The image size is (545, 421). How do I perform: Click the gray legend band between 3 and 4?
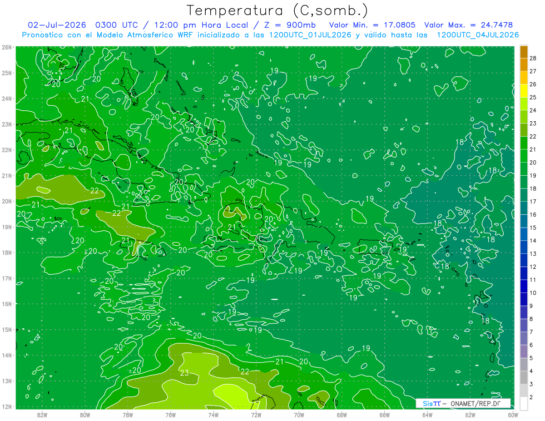coord(524,377)
